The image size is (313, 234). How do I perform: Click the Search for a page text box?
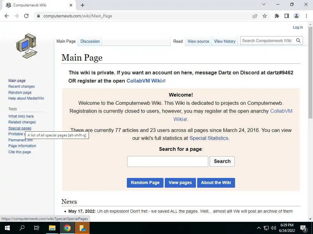point(168,161)
